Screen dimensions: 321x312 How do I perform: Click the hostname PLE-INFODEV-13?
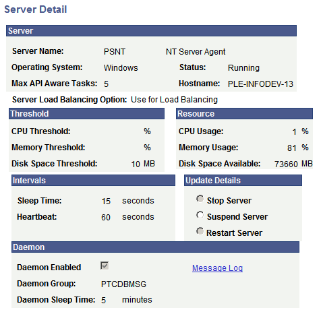click(260, 84)
